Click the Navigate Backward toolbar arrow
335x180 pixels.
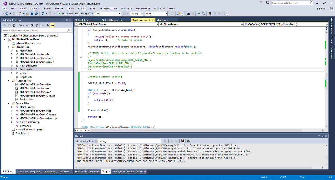click(x=6, y=13)
